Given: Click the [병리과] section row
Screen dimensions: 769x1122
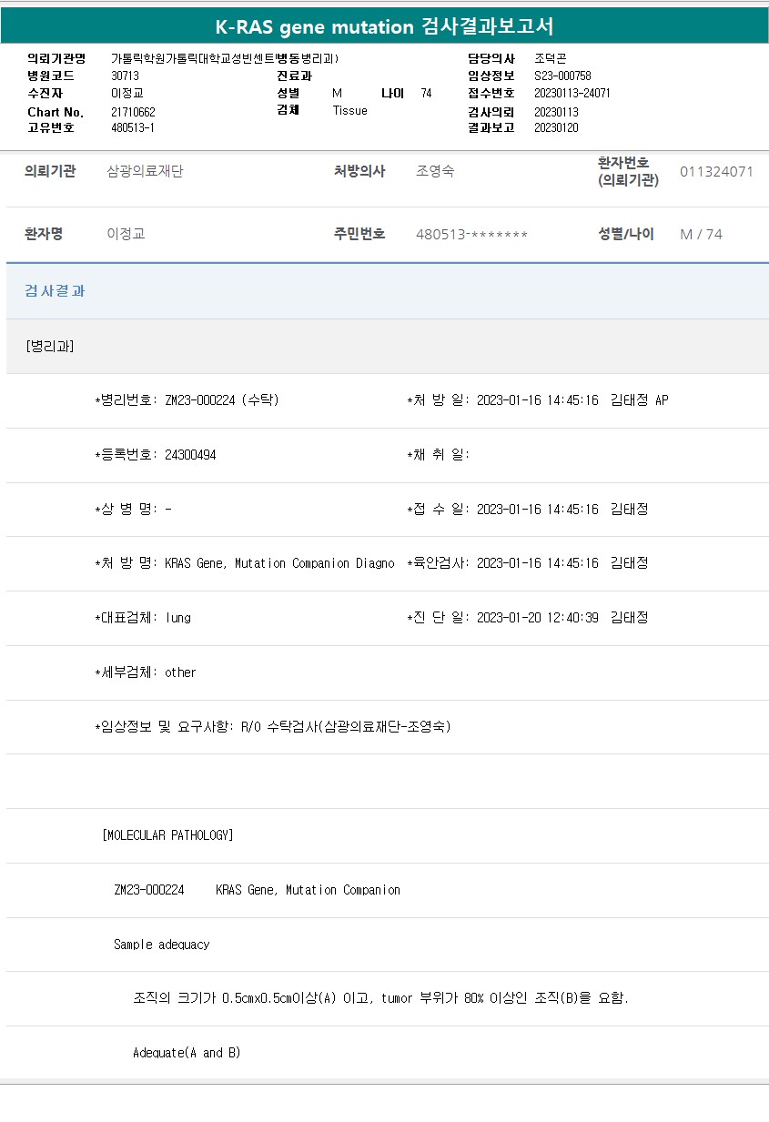Looking at the screenshot, I should pos(50,346).
